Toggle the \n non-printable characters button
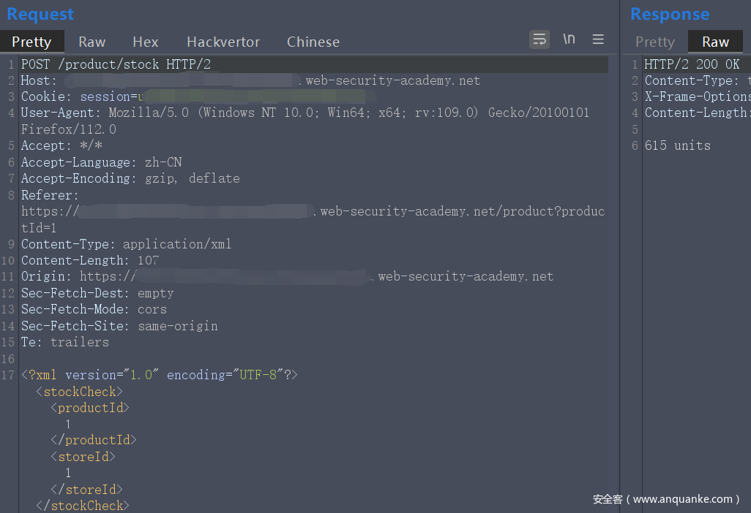The image size is (751, 513). (x=569, y=39)
